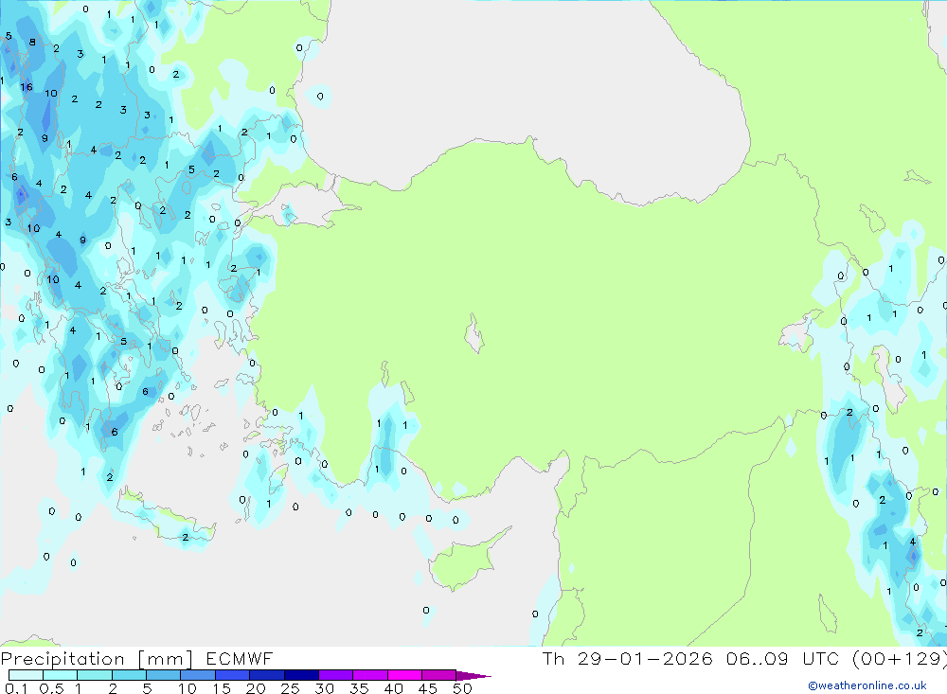Click the legend scale label '40'

(394, 688)
